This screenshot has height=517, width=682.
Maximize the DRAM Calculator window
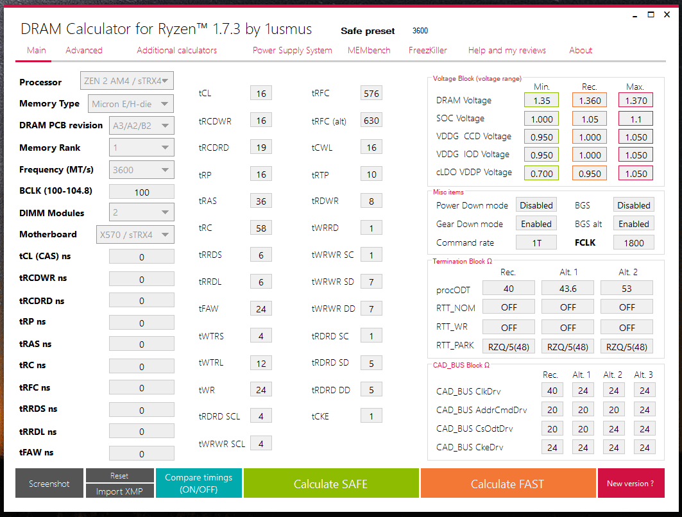(651, 14)
